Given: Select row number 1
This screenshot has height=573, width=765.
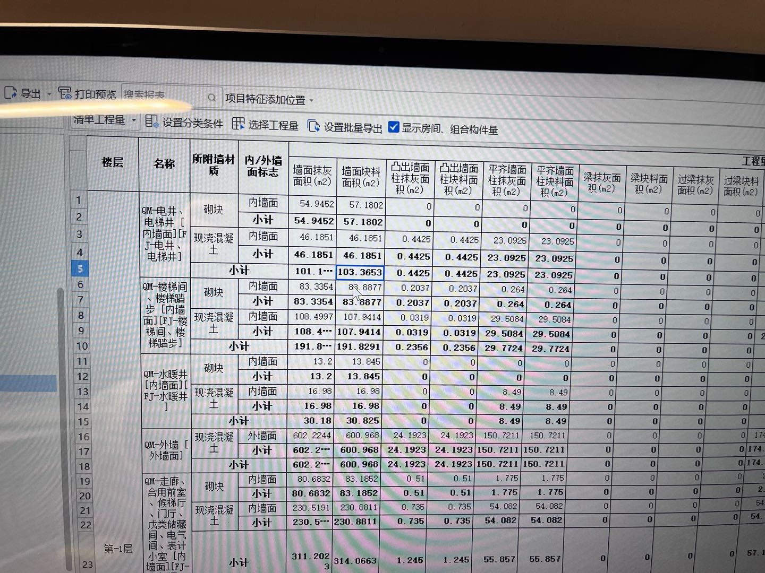Looking at the screenshot, I should 79,200.
